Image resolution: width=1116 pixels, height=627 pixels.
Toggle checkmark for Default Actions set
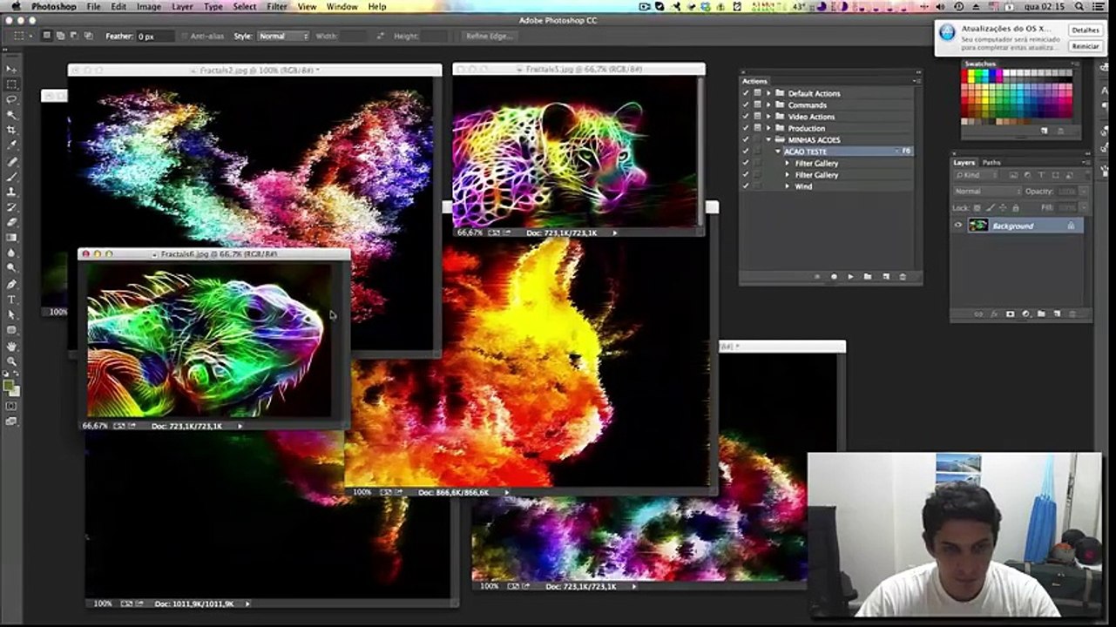(745, 93)
